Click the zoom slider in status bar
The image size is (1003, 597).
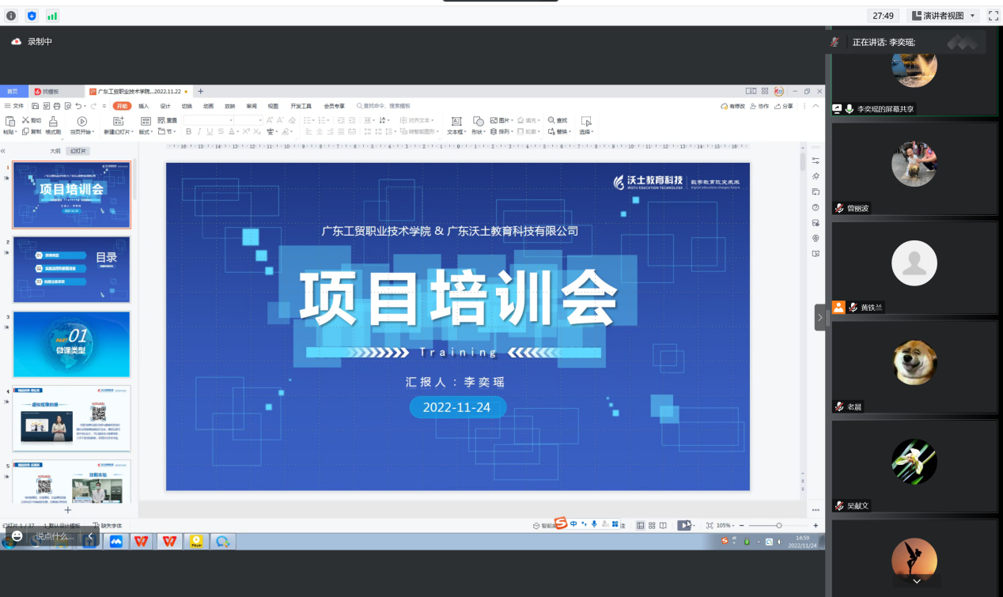pos(779,526)
